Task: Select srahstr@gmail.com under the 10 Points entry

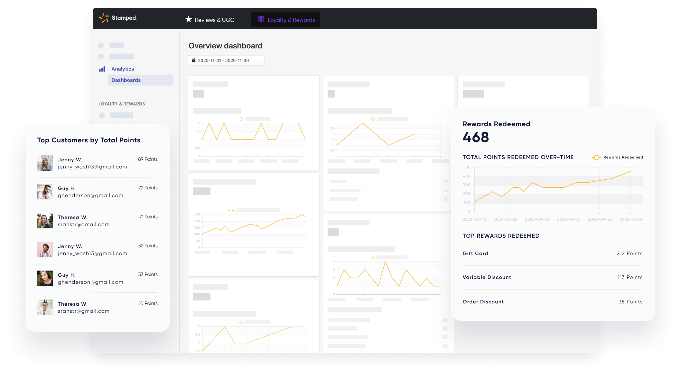Action: pyautogui.click(x=84, y=311)
